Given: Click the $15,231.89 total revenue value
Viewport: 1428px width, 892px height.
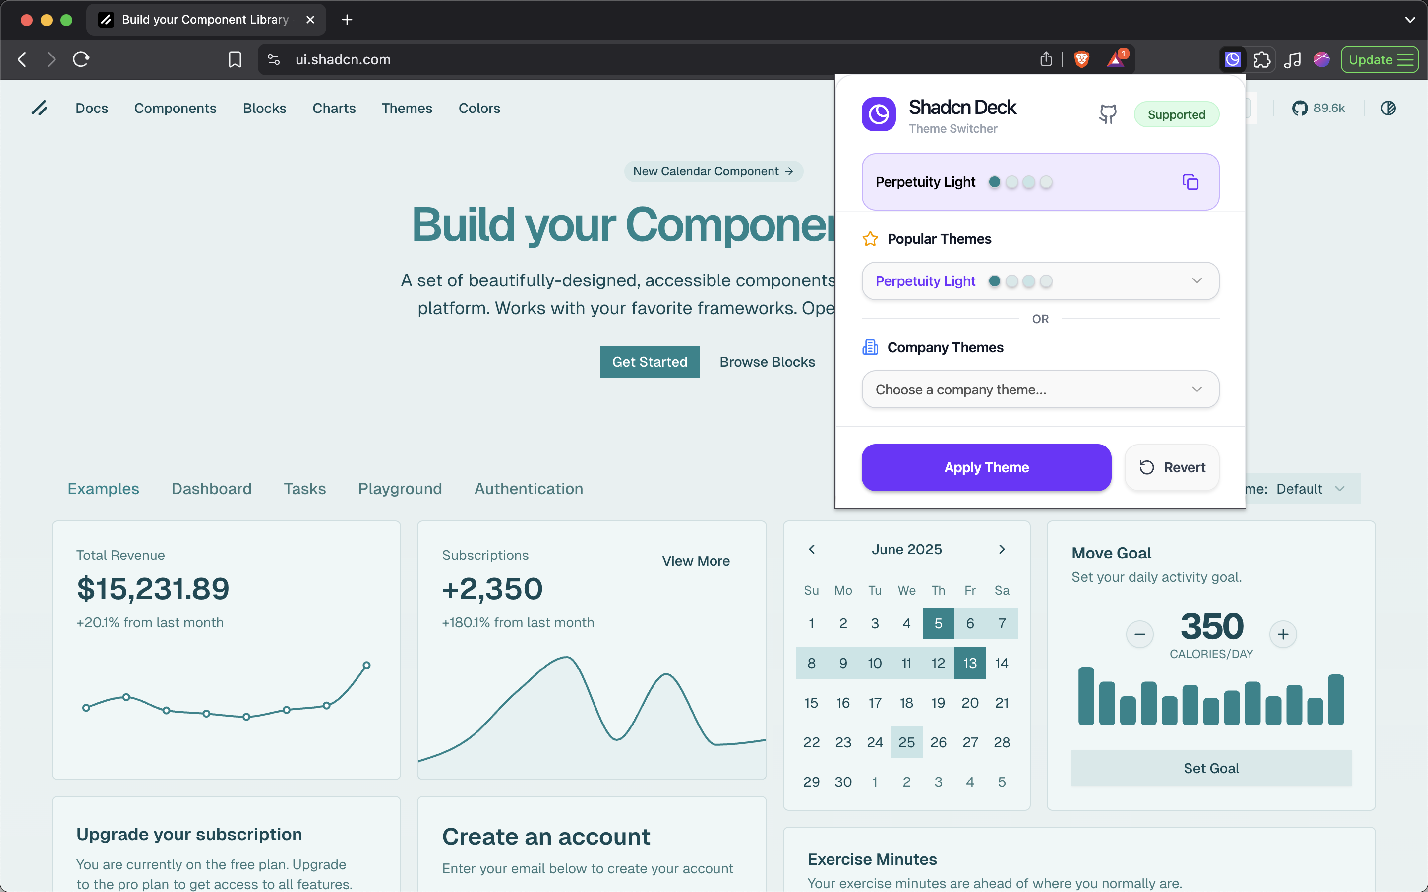Looking at the screenshot, I should 153,588.
